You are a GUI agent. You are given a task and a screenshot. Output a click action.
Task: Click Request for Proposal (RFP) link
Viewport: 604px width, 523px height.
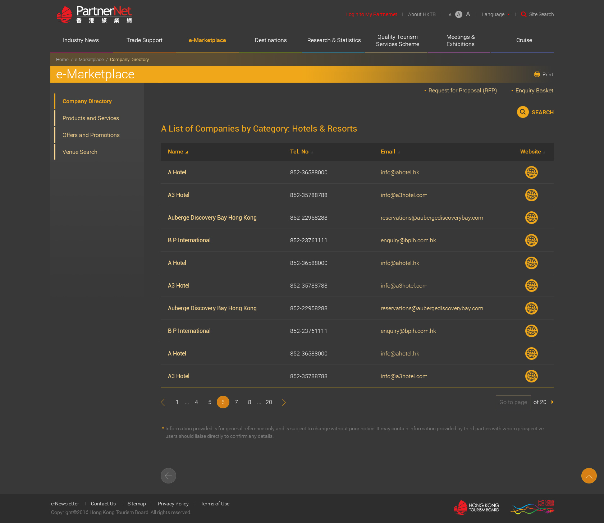click(x=462, y=91)
